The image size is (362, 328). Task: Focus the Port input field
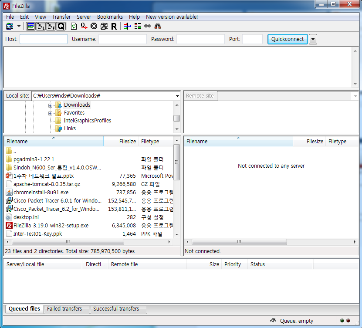[252, 39]
